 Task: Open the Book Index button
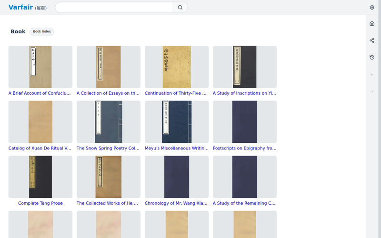[x=42, y=31]
